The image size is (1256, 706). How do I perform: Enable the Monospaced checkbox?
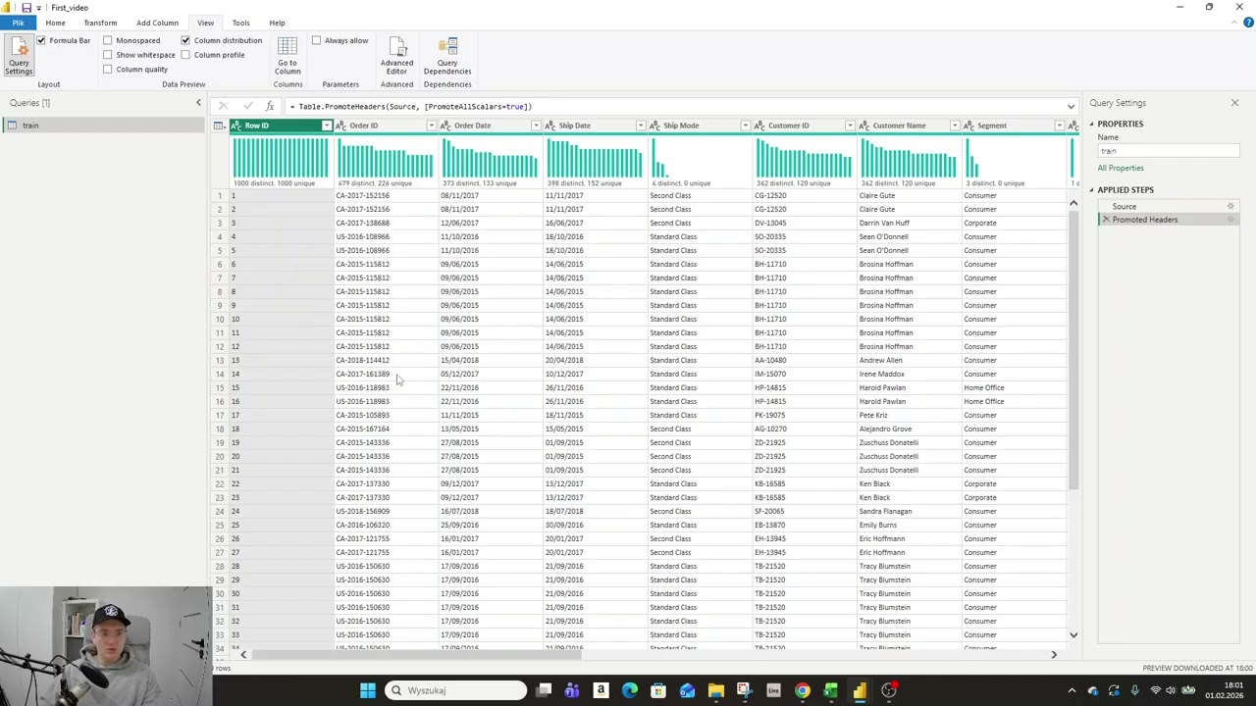tap(108, 40)
